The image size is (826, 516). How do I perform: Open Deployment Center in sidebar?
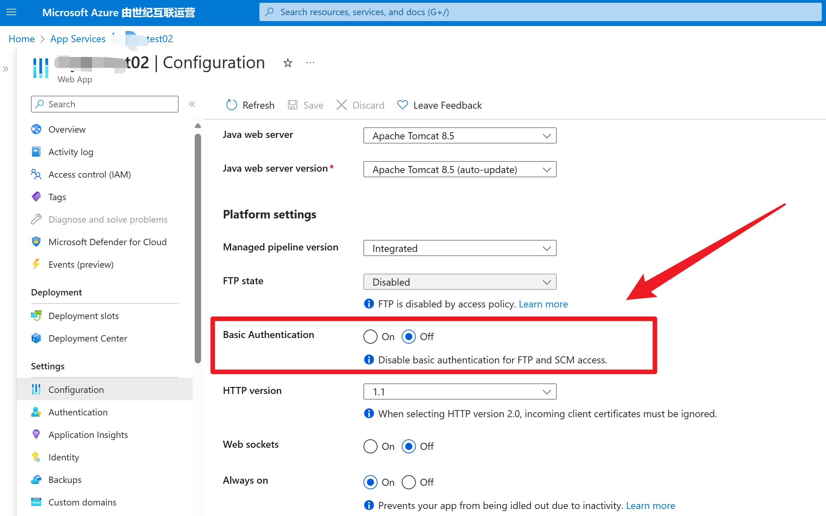88,338
